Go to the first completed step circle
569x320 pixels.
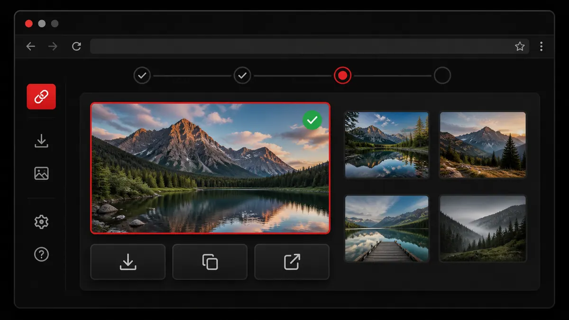click(142, 75)
